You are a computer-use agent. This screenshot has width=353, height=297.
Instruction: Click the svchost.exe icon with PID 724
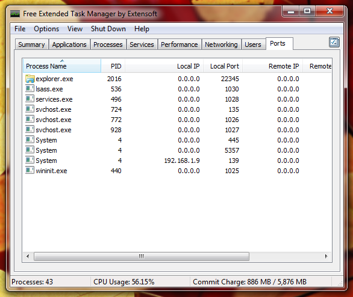click(30, 109)
